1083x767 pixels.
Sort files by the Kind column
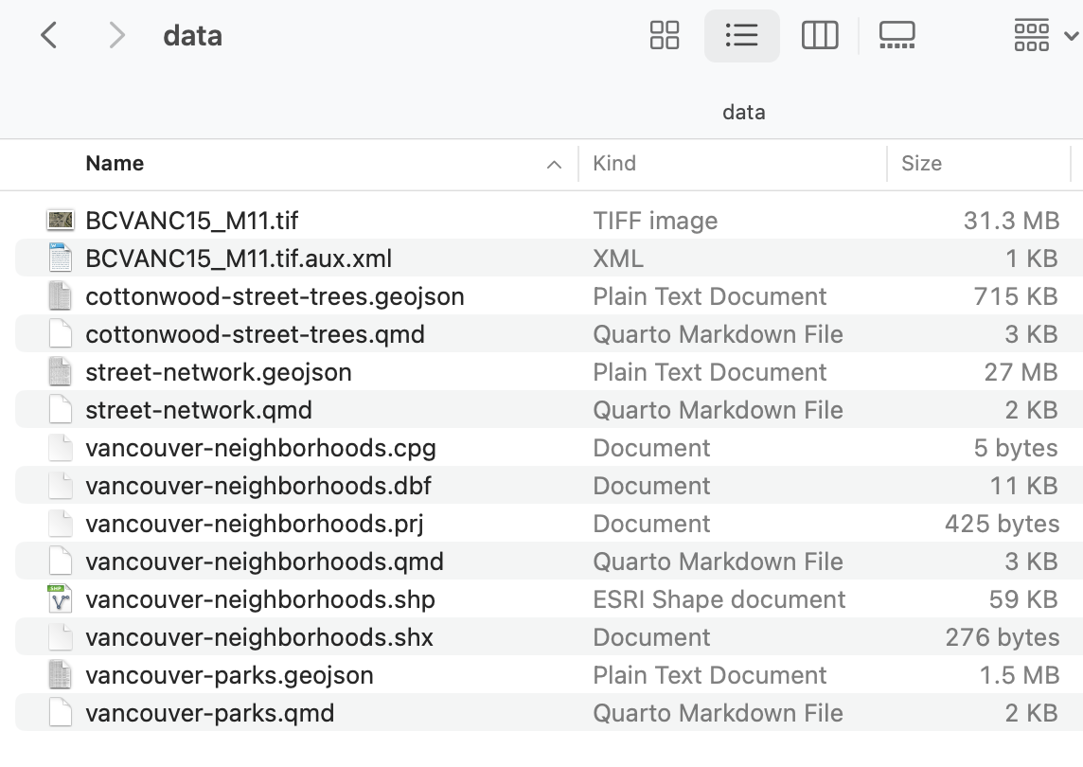(614, 164)
